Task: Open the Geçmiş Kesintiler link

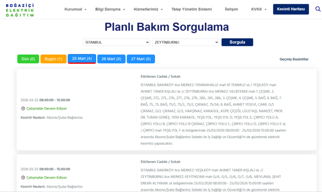Action: (294, 59)
